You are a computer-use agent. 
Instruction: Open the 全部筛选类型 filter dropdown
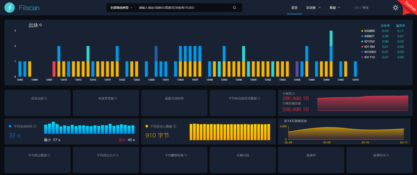pyautogui.click(x=121, y=8)
